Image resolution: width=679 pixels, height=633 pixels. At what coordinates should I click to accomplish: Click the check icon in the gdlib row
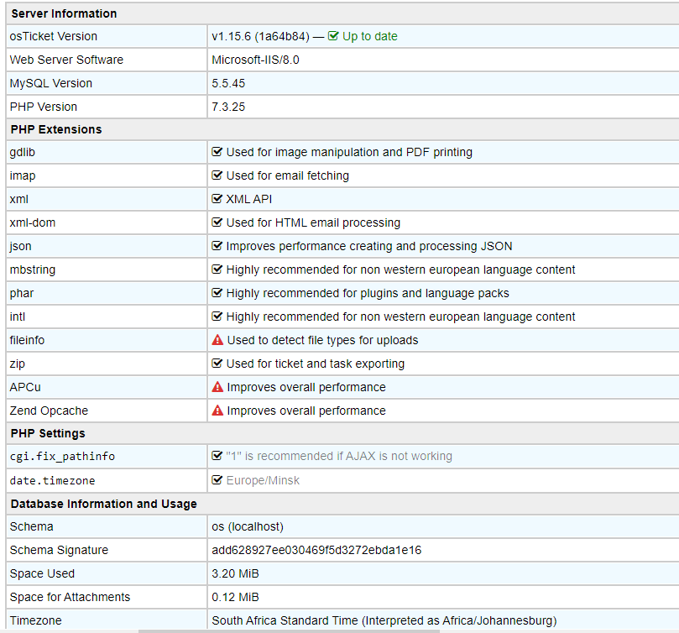pos(217,152)
